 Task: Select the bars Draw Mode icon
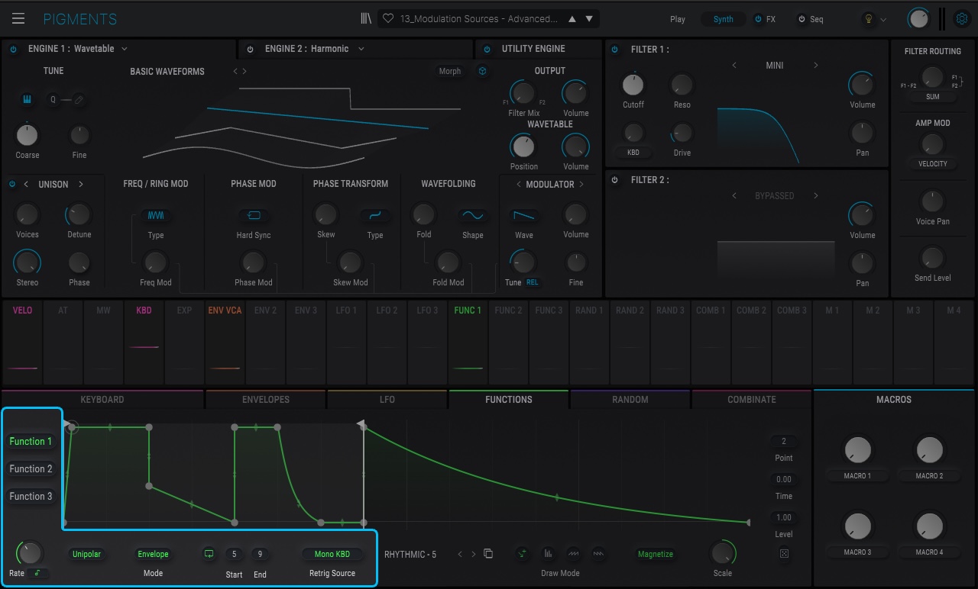coord(548,554)
